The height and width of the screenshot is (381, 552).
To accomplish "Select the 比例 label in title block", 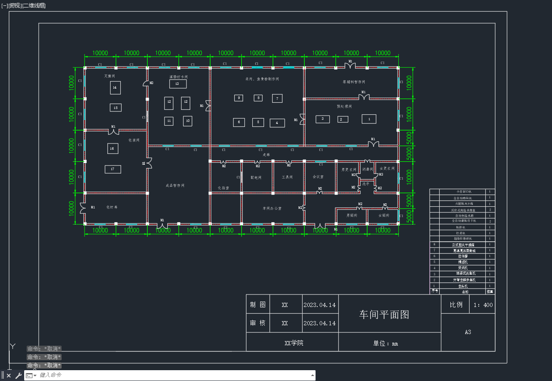I will pyautogui.click(x=456, y=304).
